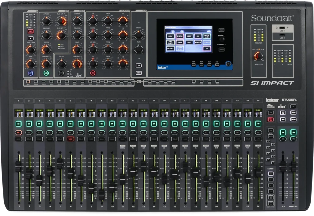Viewport: 314px width, 216px height.
Task: Tap COPY/PASTE in the main menu
Action: coord(170,43)
